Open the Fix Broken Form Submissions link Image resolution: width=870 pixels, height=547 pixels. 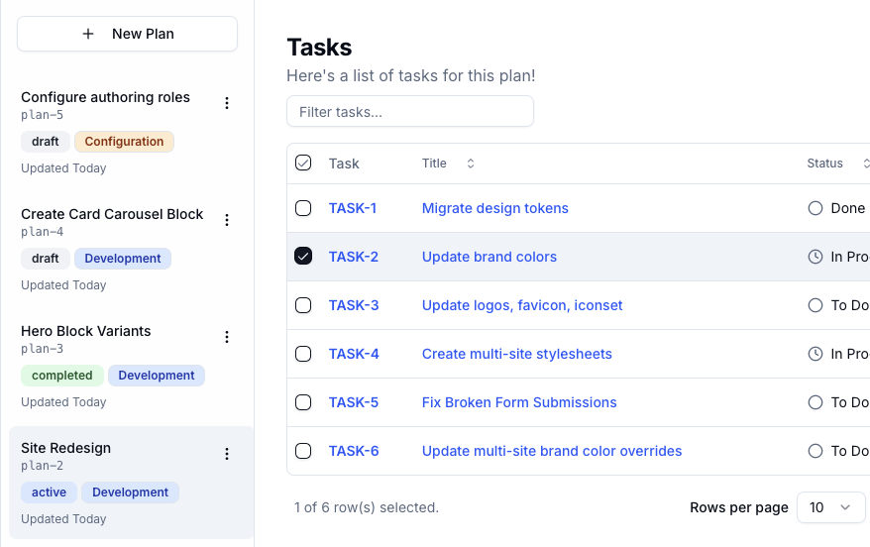tap(519, 402)
